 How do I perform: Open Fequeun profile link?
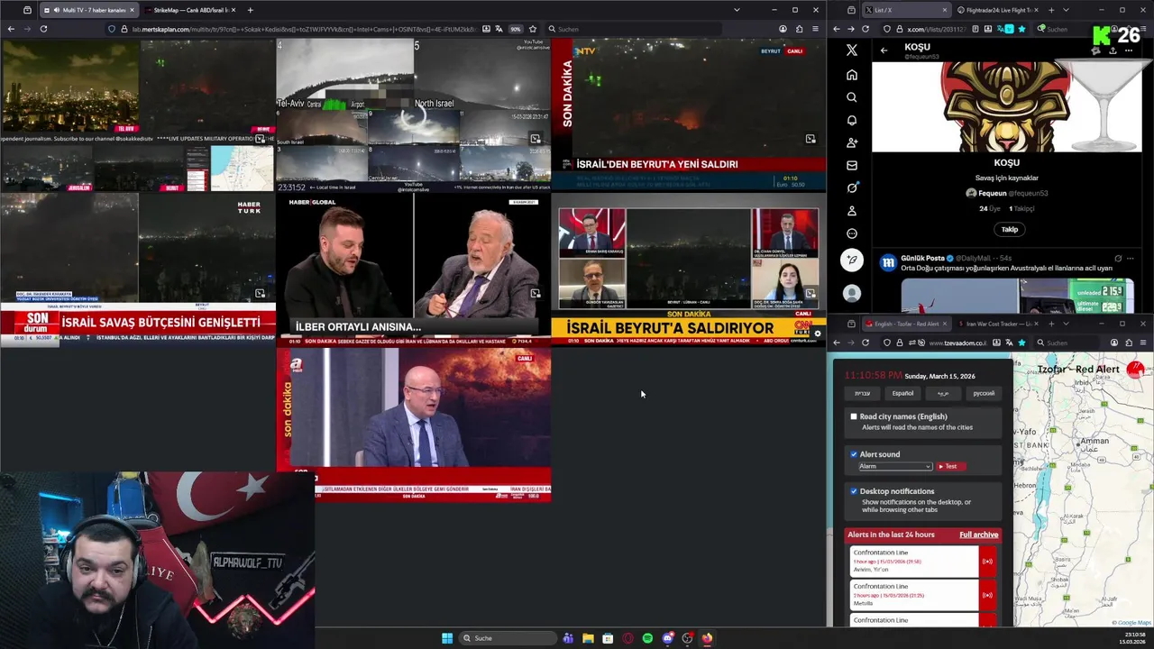(x=1006, y=193)
